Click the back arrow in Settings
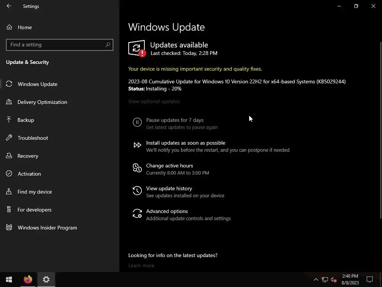The height and width of the screenshot is (287, 382). pos(9,6)
